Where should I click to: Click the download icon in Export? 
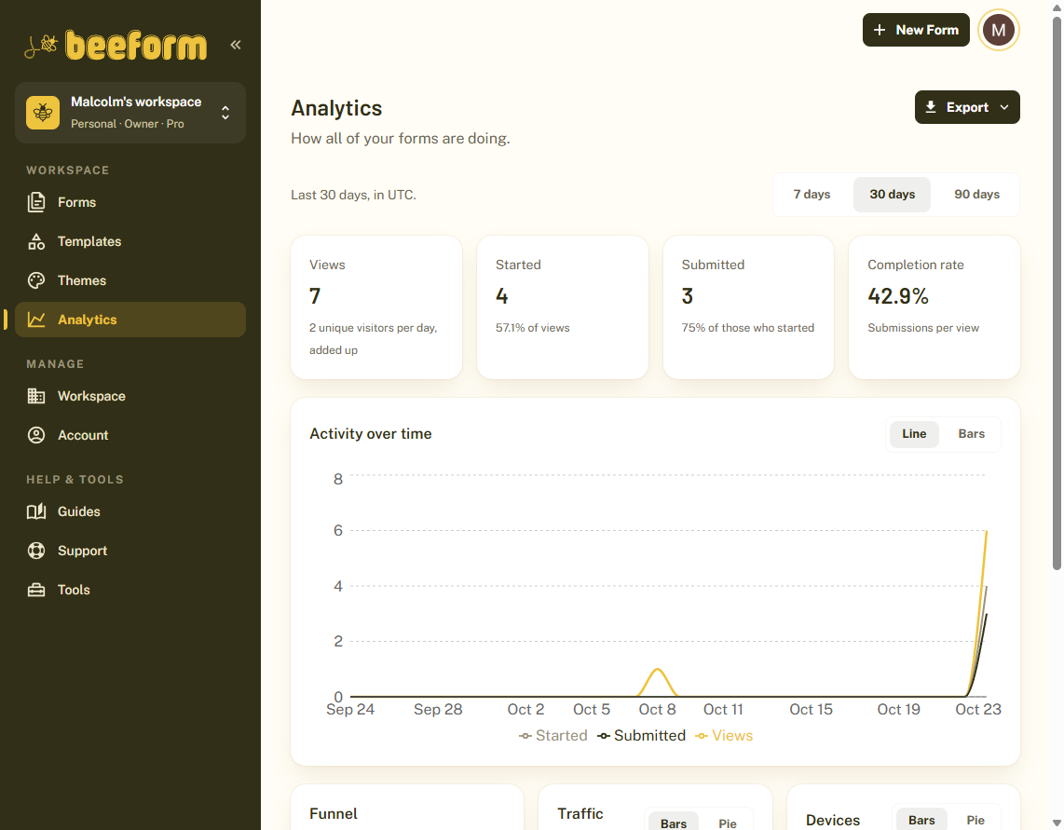click(x=931, y=107)
